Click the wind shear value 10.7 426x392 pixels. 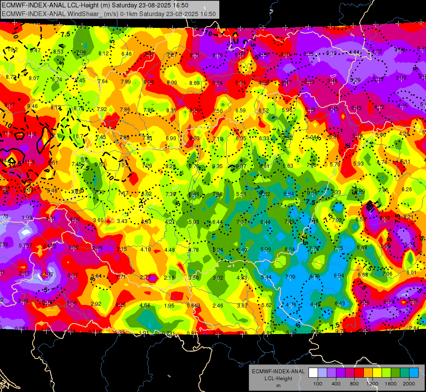tap(78, 136)
